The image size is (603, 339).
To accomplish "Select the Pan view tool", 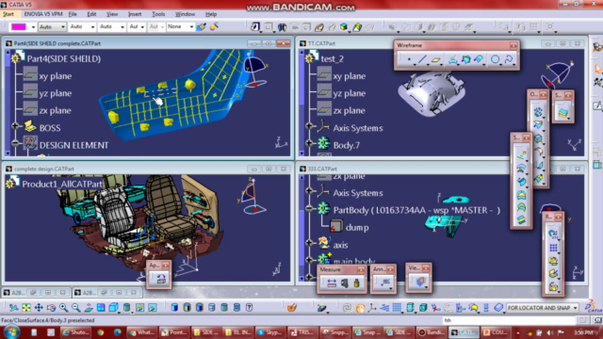I will [x=39, y=308].
